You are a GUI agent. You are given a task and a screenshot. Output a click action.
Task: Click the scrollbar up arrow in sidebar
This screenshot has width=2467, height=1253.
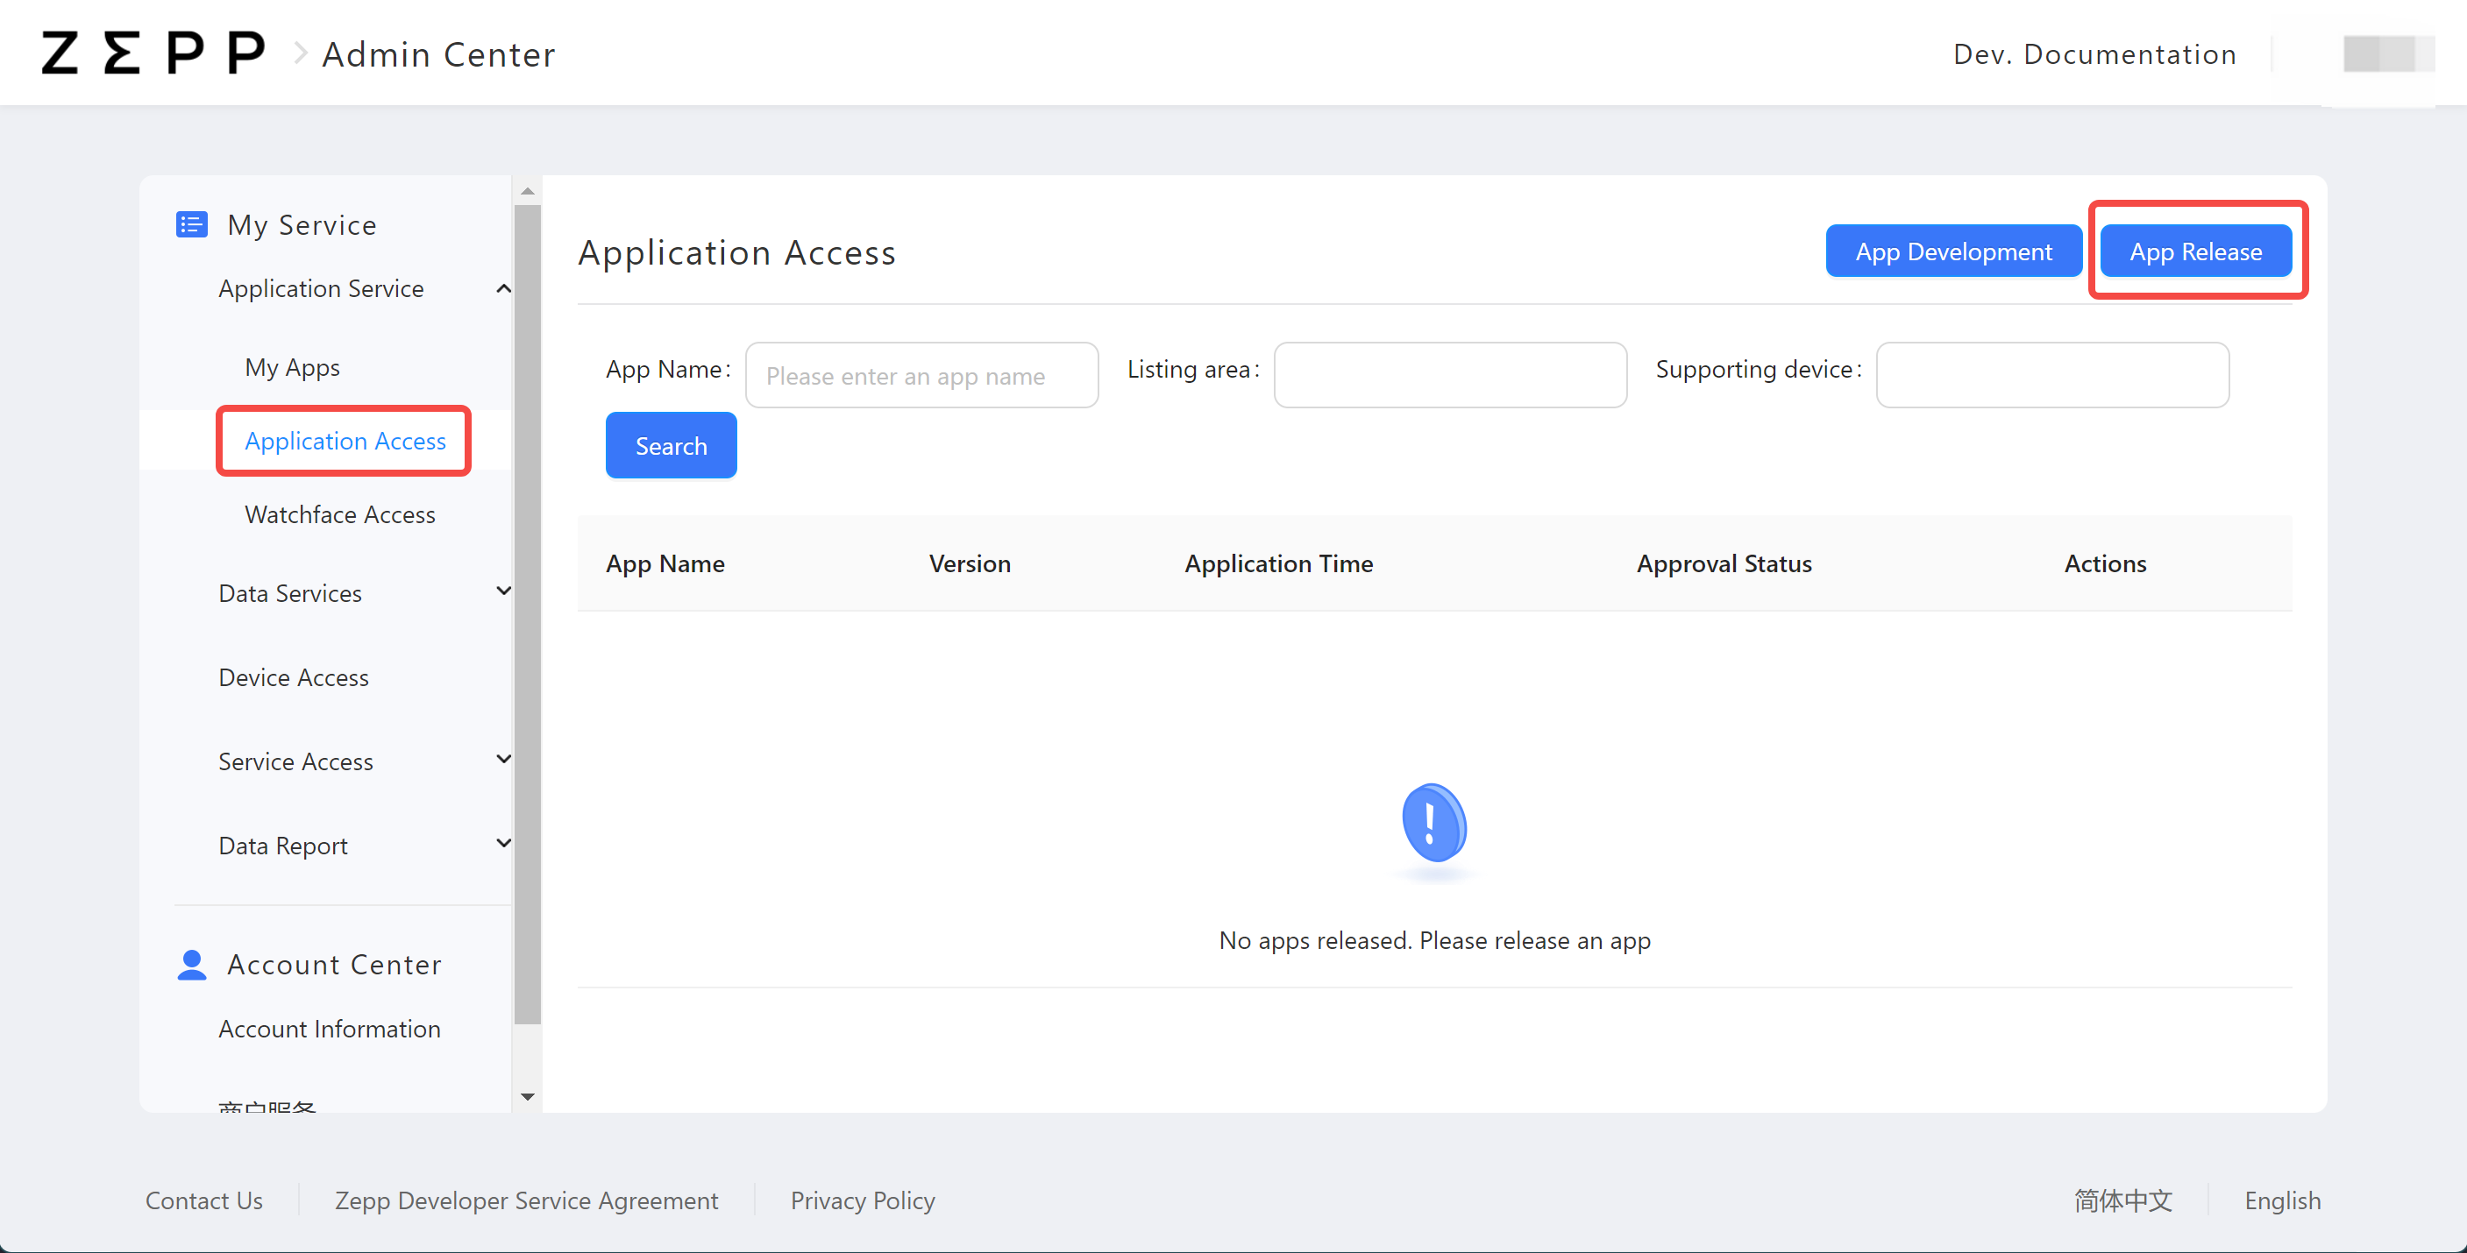point(528,189)
